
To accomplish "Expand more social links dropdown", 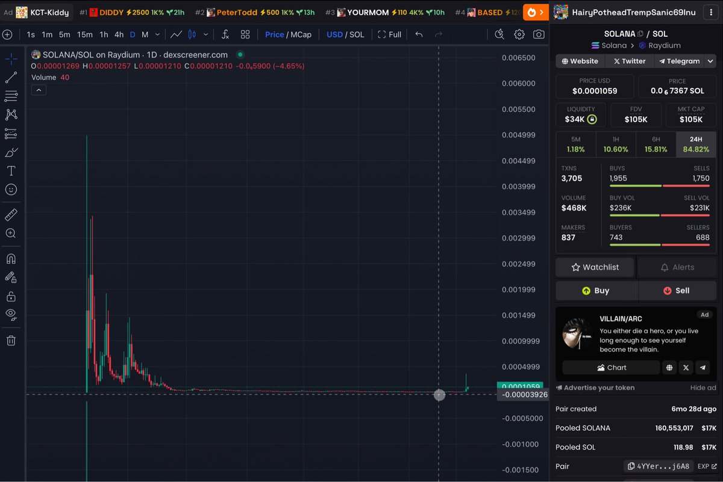I will 710,61.
